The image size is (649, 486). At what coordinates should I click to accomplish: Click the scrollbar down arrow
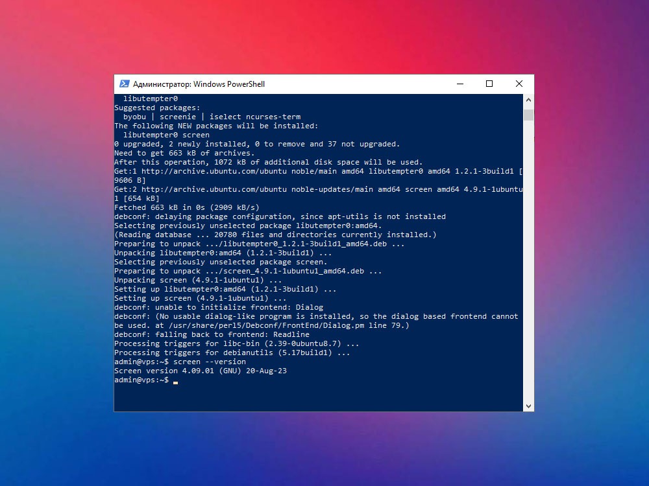(528, 406)
